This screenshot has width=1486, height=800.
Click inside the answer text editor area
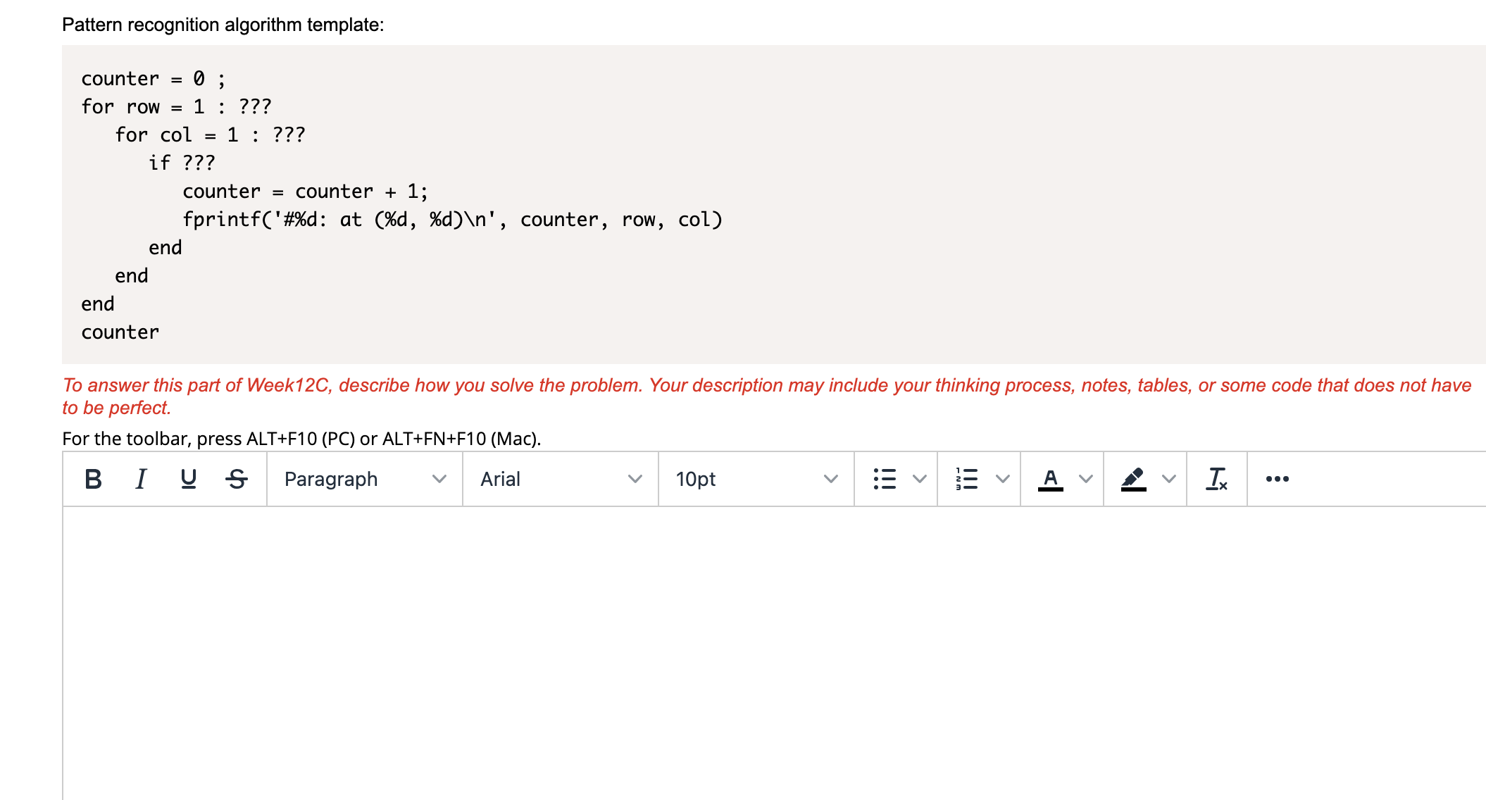(x=774, y=653)
